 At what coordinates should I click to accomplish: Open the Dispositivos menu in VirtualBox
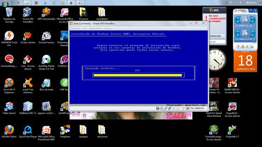(95, 28)
